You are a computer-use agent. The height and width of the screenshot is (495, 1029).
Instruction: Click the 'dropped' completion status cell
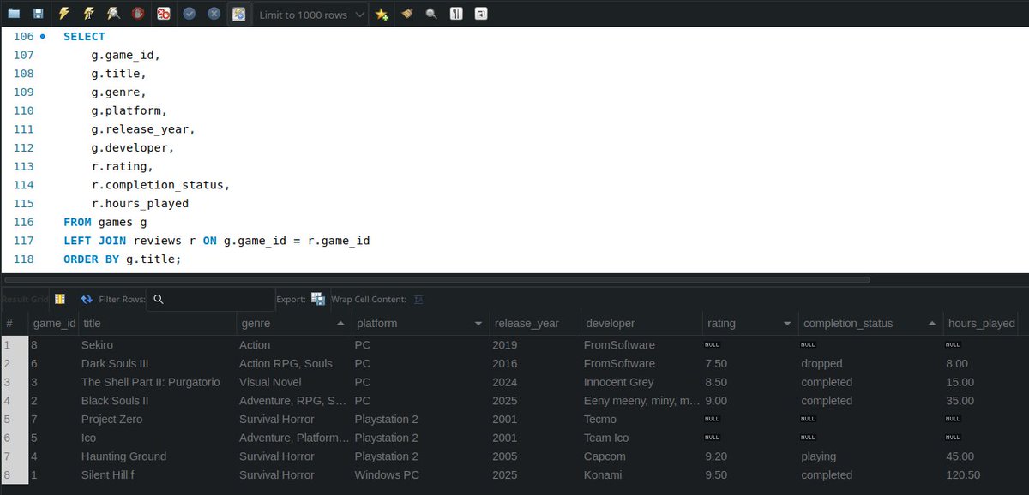(870, 364)
